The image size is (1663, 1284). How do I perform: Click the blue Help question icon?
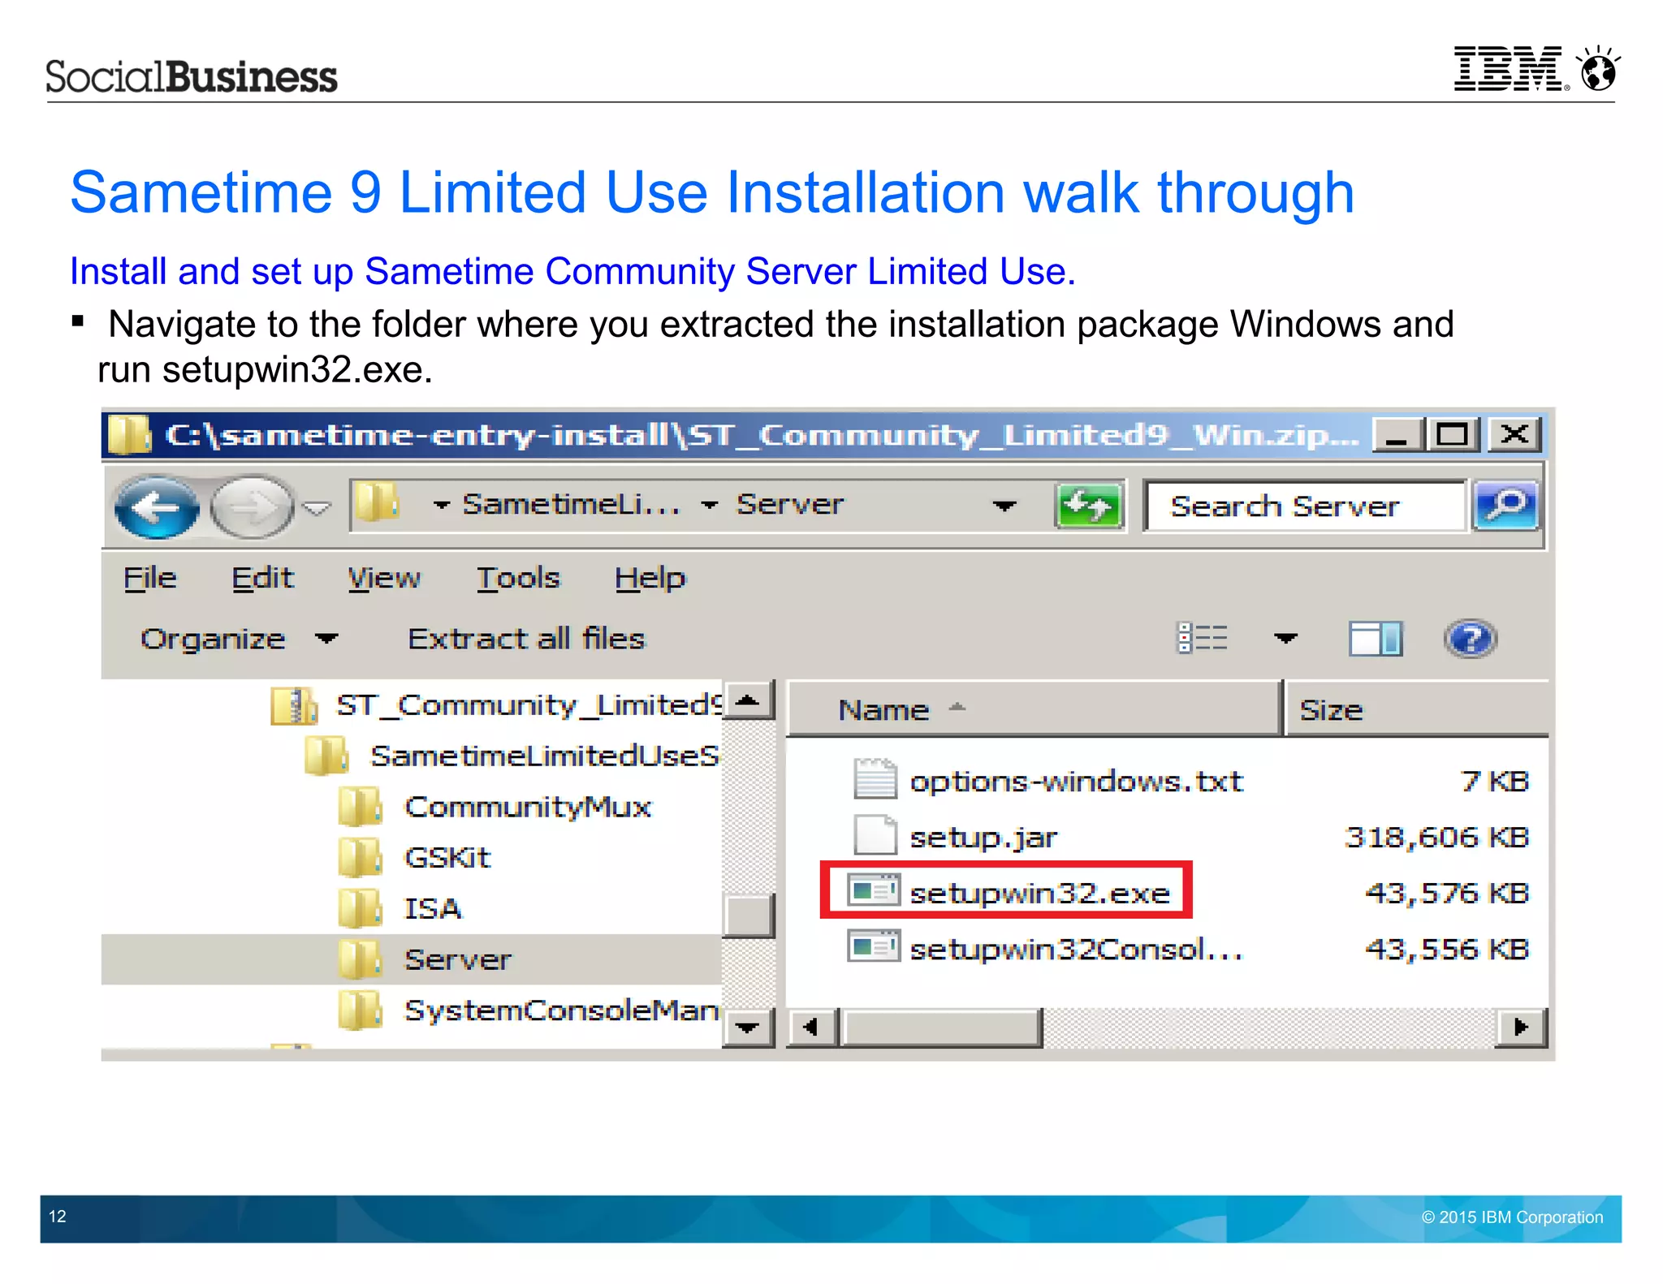(1471, 639)
